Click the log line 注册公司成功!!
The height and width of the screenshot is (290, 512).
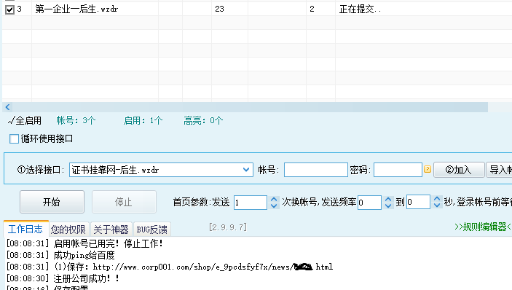point(63,278)
